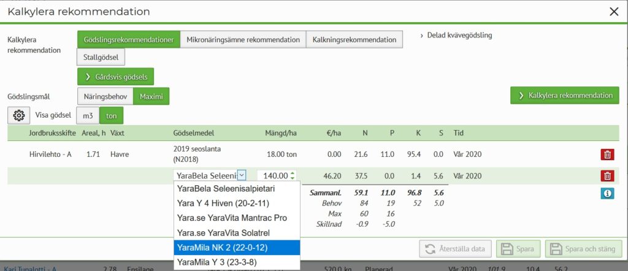Set fertilizing goal to Maximi
Screen dimensions: 628x271
click(151, 96)
